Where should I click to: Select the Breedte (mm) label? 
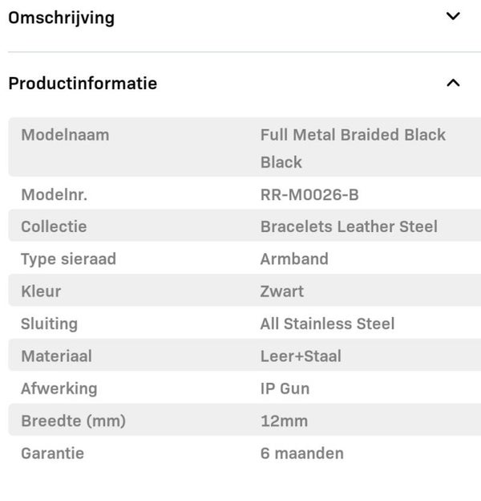[x=73, y=421]
